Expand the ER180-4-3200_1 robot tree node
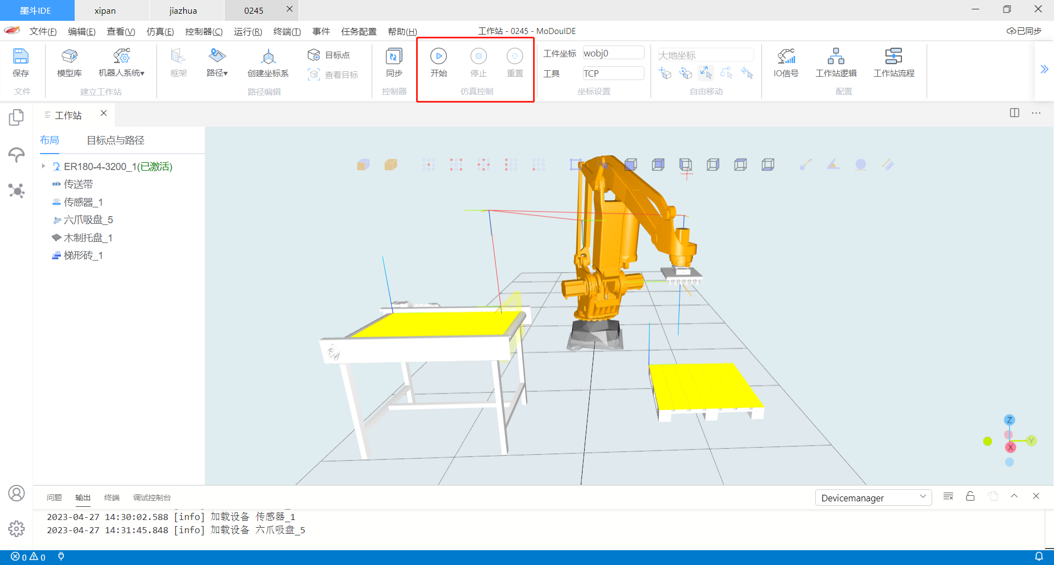 pyautogui.click(x=43, y=166)
